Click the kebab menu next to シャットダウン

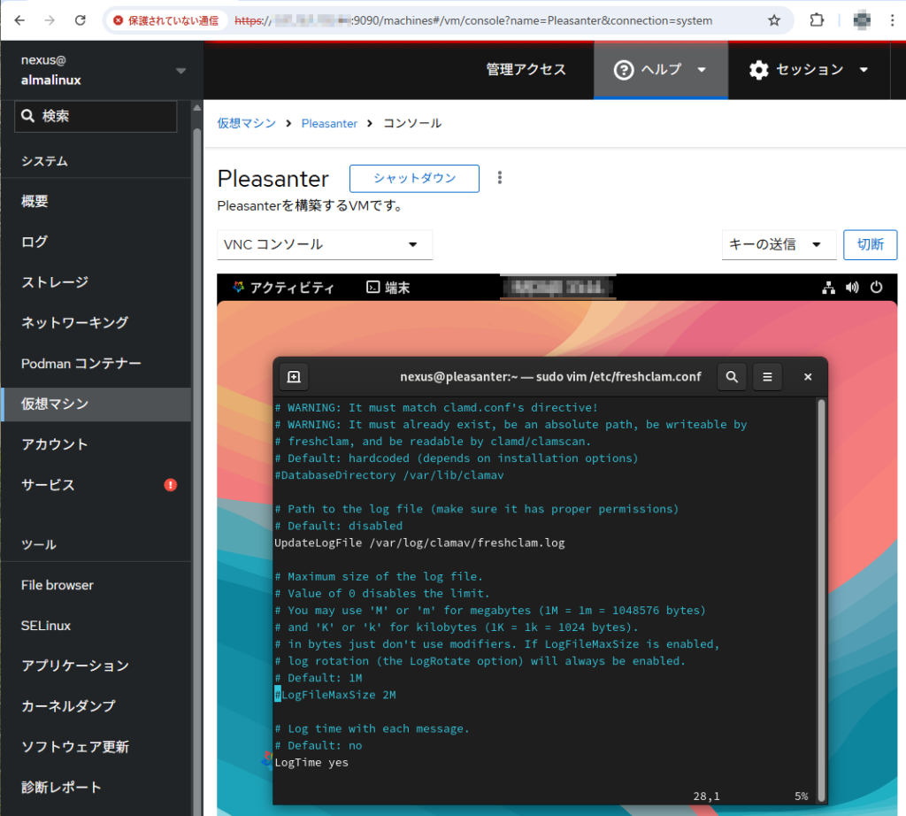(x=500, y=178)
